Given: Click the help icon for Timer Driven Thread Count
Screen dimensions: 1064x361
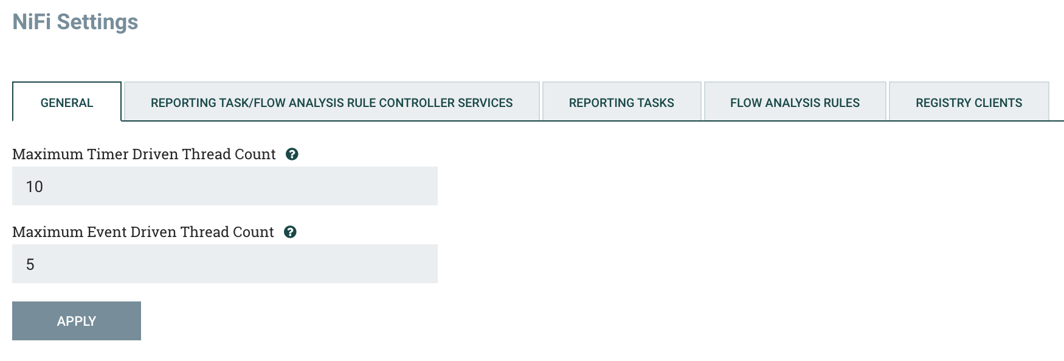Looking at the screenshot, I should coord(292,154).
